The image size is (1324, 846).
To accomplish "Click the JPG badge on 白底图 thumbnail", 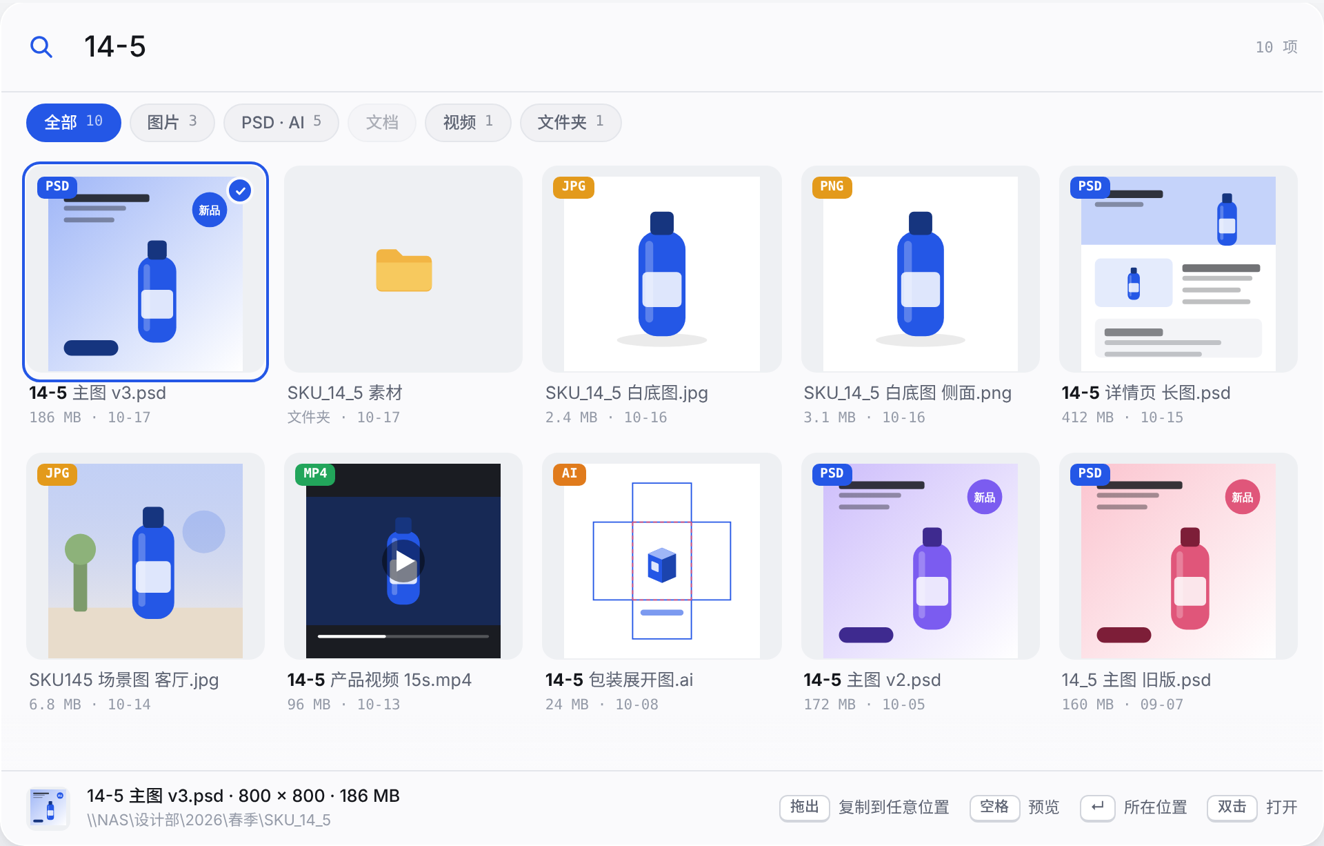I will (574, 186).
